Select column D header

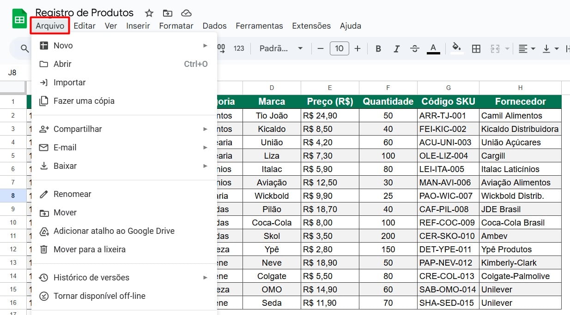(272, 88)
